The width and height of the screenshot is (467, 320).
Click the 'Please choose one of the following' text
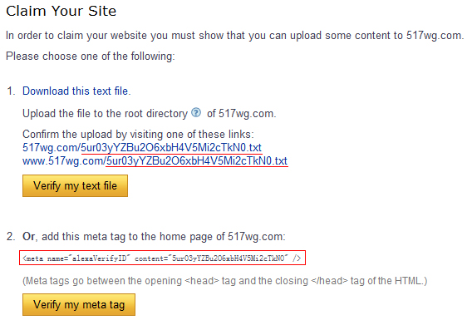point(91,56)
